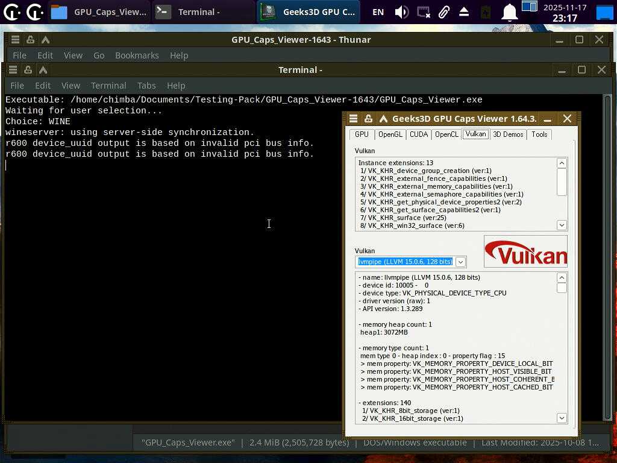This screenshot has height=463, width=617.
Task: Click the Vulkan logo image
Action: pyautogui.click(x=525, y=252)
